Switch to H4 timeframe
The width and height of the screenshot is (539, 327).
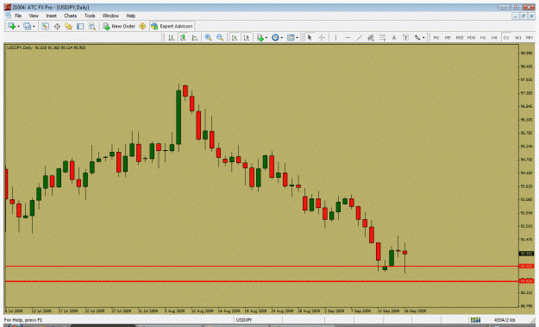(x=494, y=37)
